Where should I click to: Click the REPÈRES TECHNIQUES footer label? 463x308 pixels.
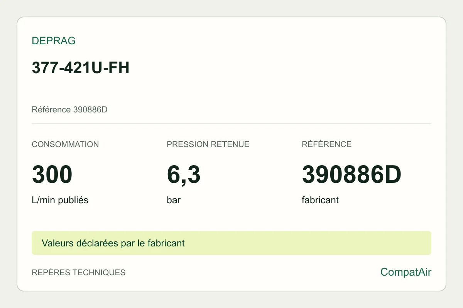(78, 273)
